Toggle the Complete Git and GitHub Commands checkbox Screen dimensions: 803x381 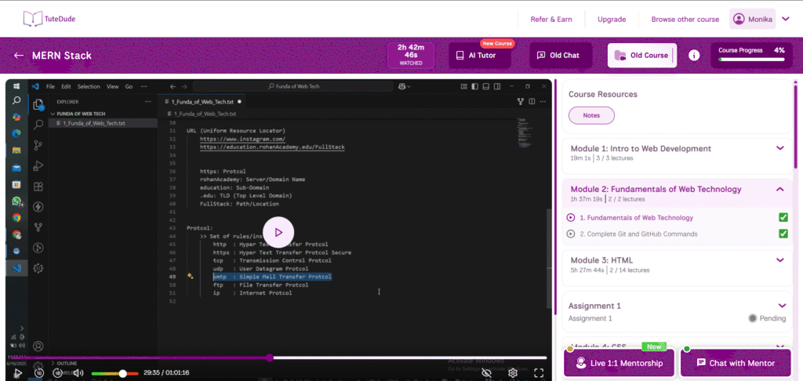783,234
